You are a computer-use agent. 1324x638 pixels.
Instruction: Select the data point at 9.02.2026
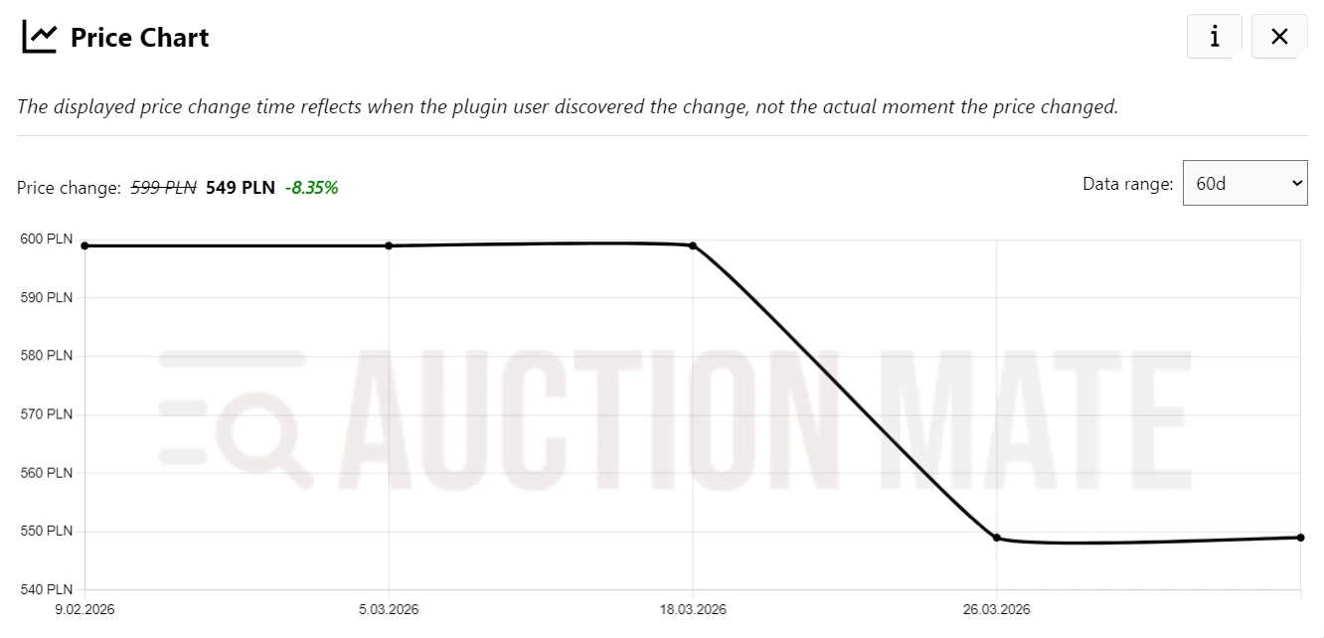84,244
